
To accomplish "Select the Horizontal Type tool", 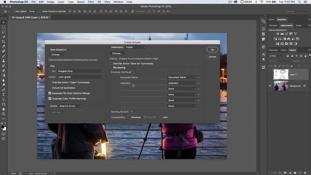I will (x=3, y=95).
